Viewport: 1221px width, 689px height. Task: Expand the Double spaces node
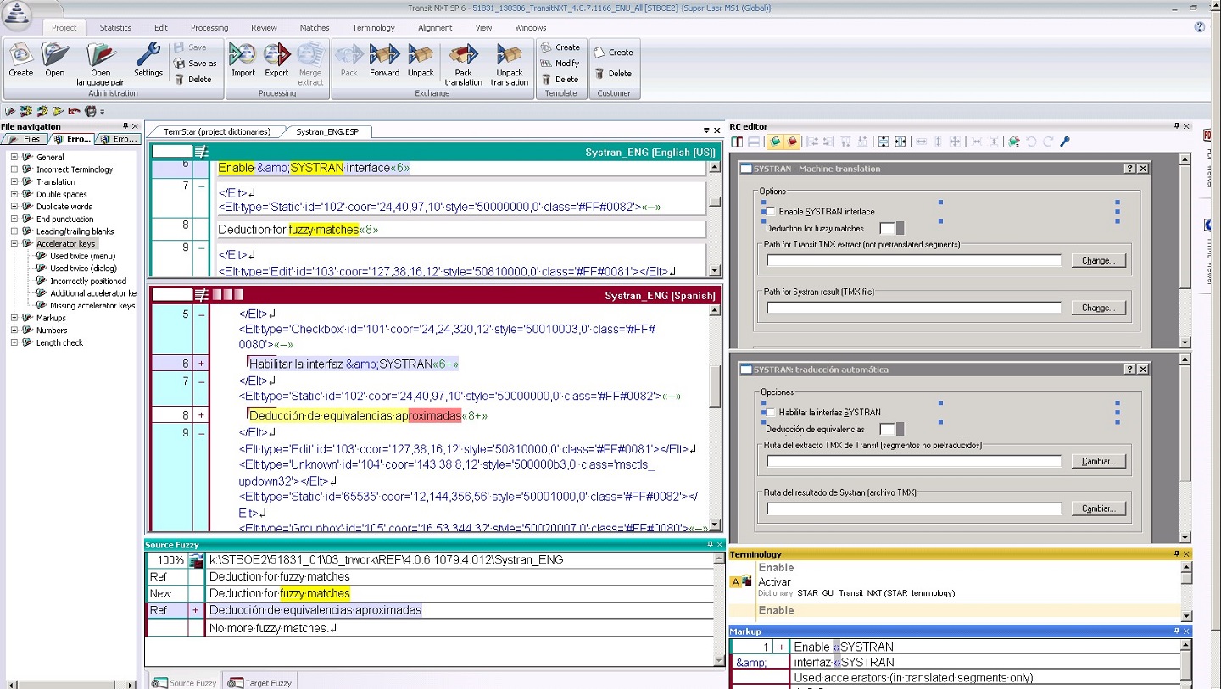pos(14,194)
